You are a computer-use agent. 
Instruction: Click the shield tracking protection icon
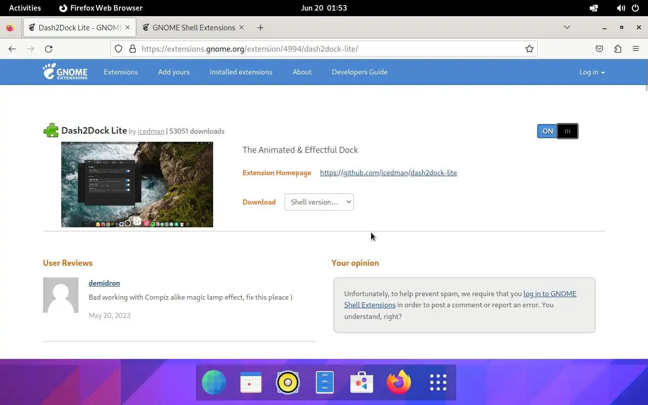tap(118, 49)
